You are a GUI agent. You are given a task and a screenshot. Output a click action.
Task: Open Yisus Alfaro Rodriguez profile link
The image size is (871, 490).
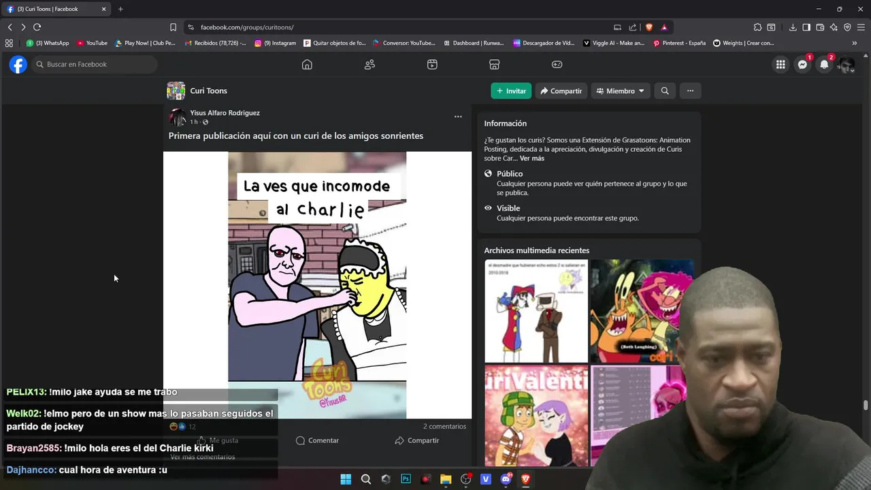(225, 113)
